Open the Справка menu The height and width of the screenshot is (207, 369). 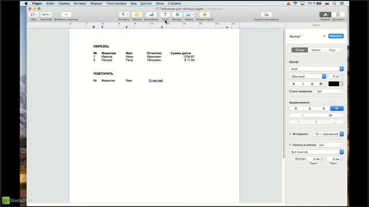click(174, 3)
